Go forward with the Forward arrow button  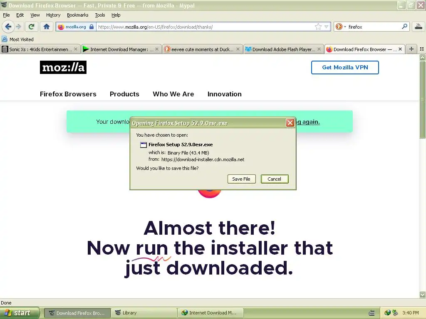(18, 27)
